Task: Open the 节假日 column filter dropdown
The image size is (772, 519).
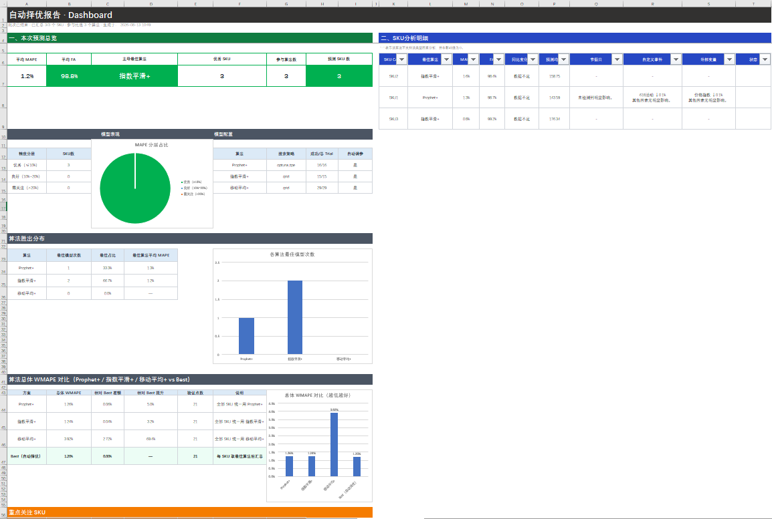Action: [x=617, y=59]
